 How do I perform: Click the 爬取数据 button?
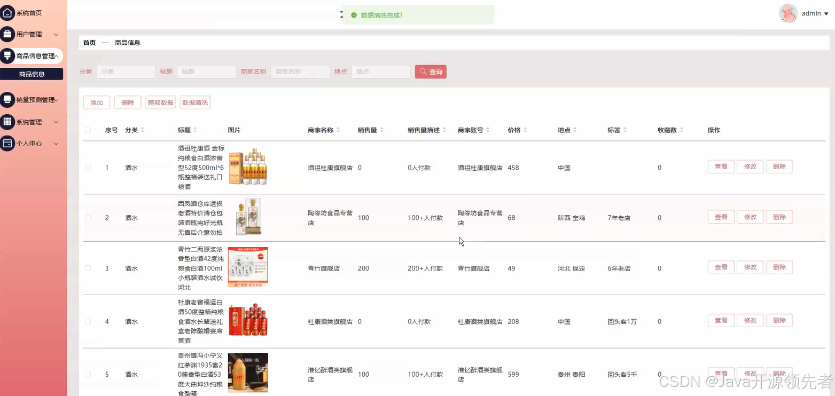pyautogui.click(x=160, y=102)
